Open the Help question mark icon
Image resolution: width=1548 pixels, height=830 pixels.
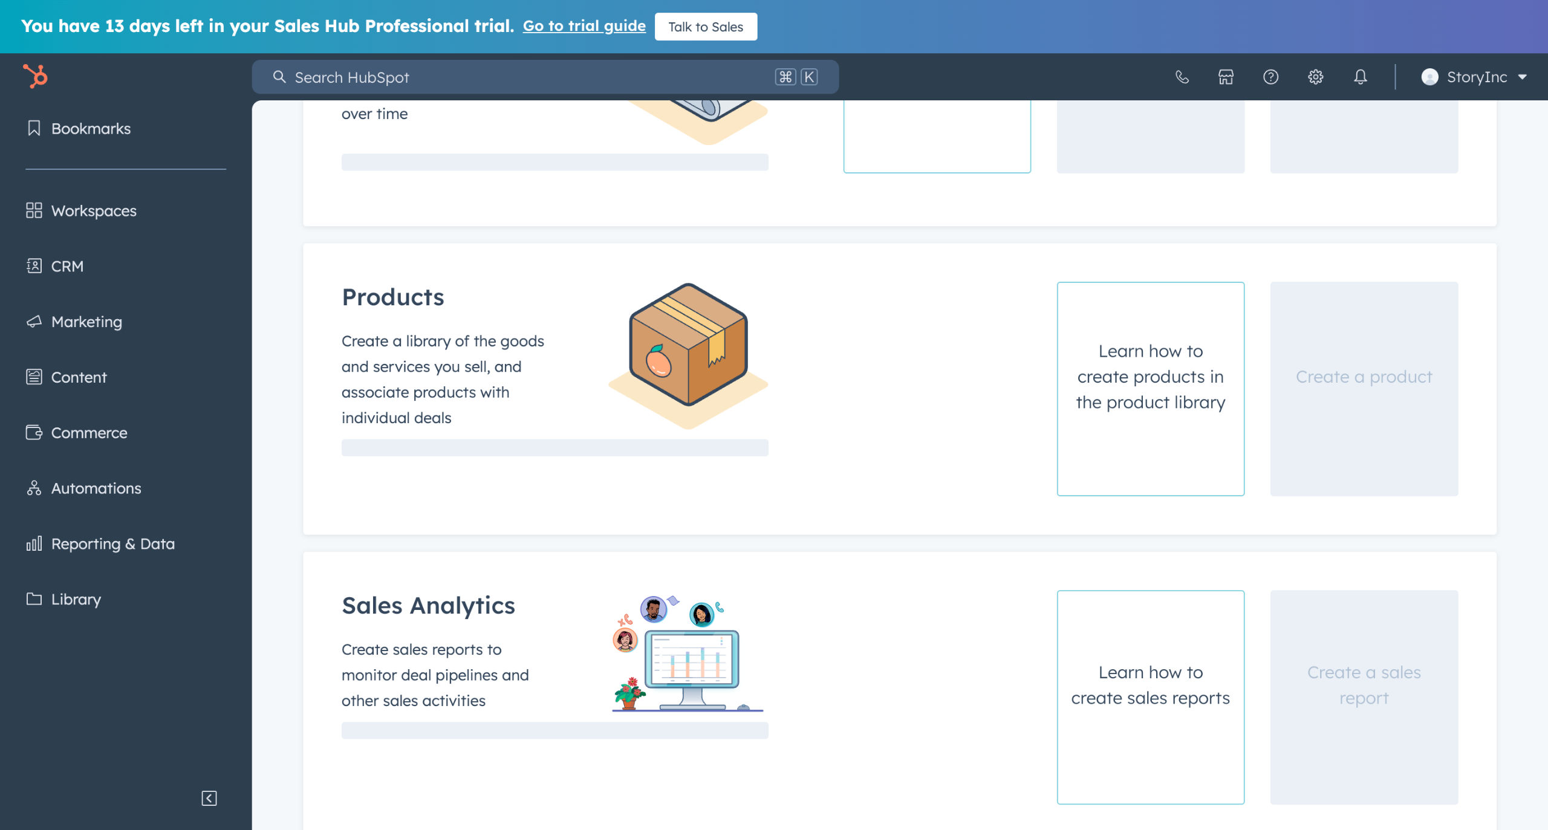[x=1270, y=77]
